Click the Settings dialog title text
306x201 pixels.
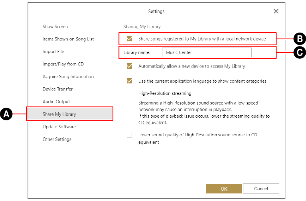pyautogui.click(x=156, y=12)
